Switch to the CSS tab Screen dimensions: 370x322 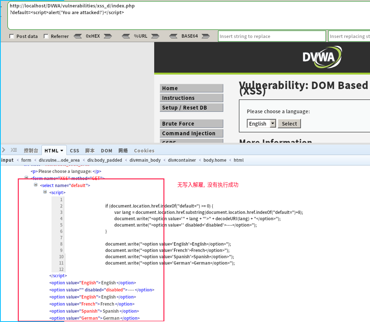click(74, 150)
